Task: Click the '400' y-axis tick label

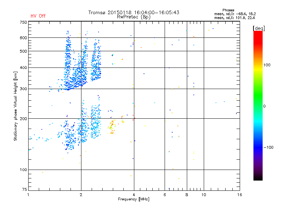Action: [23, 67]
